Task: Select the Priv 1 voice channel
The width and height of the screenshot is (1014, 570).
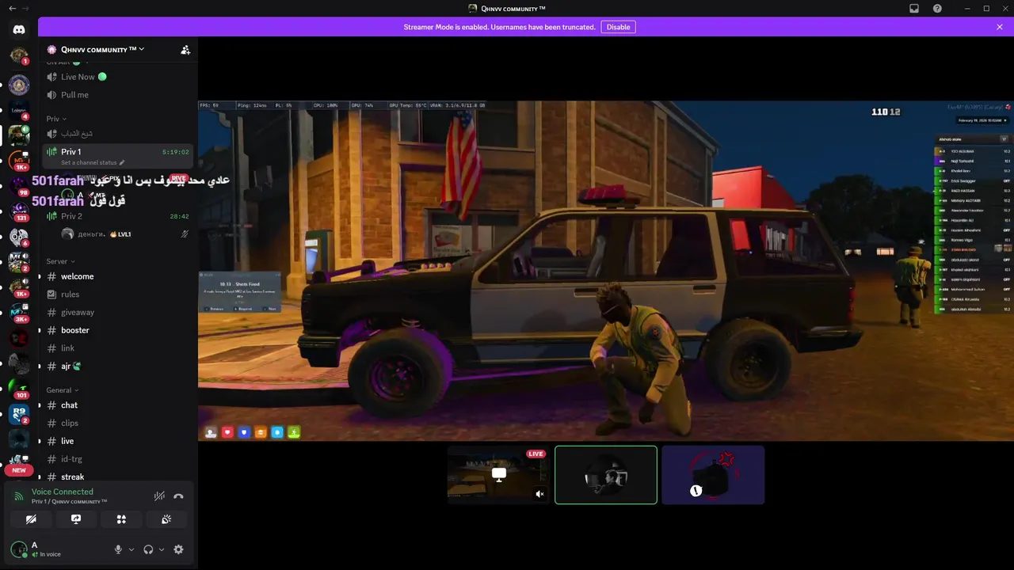Action: pos(117,156)
